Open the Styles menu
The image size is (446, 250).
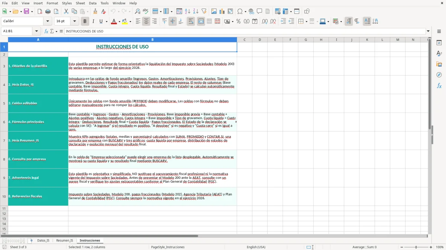pos(67,3)
